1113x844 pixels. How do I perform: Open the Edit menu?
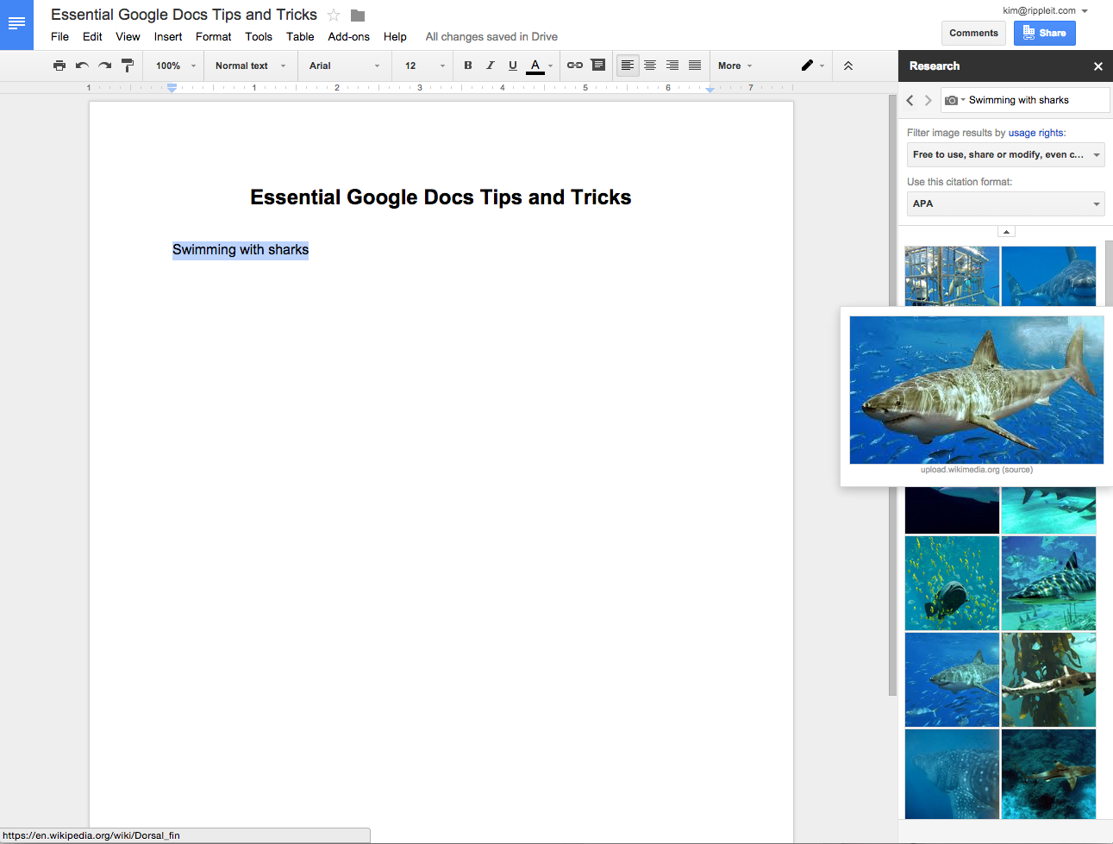click(x=92, y=37)
